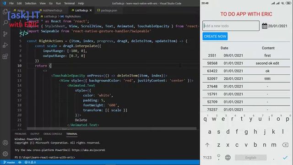The width and height of the screenshot is (293, 165).
Task: Open the Help menu
Action: coord(81,3)
